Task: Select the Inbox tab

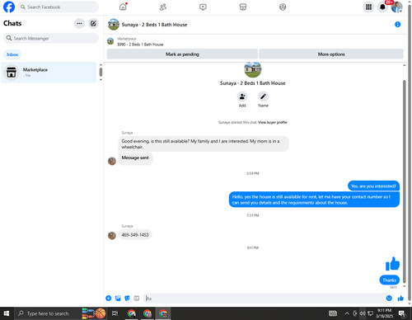Action: click(x=12, y=54)
